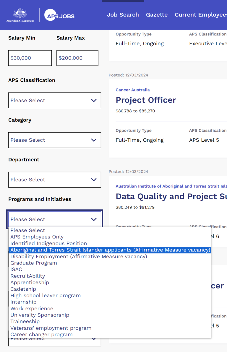This screenshot has height=352, width=227.
Task: Expand the Category dropdown
Action: [x=54, y=140]
